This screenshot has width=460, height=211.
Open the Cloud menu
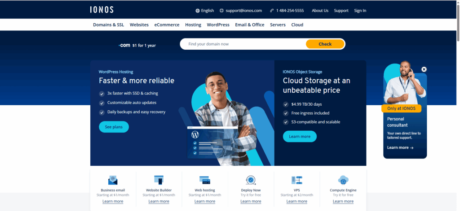click(x=297, y=25)
